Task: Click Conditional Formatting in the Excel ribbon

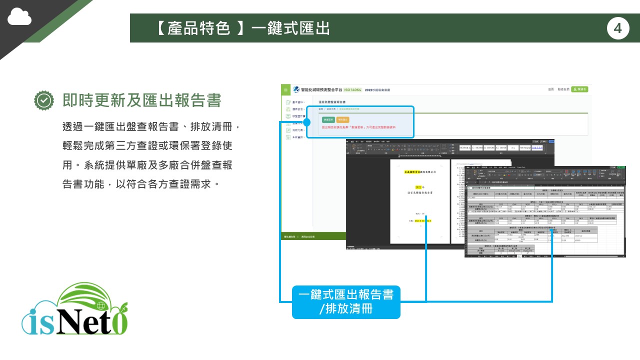Action: click(x=567, y=173)
